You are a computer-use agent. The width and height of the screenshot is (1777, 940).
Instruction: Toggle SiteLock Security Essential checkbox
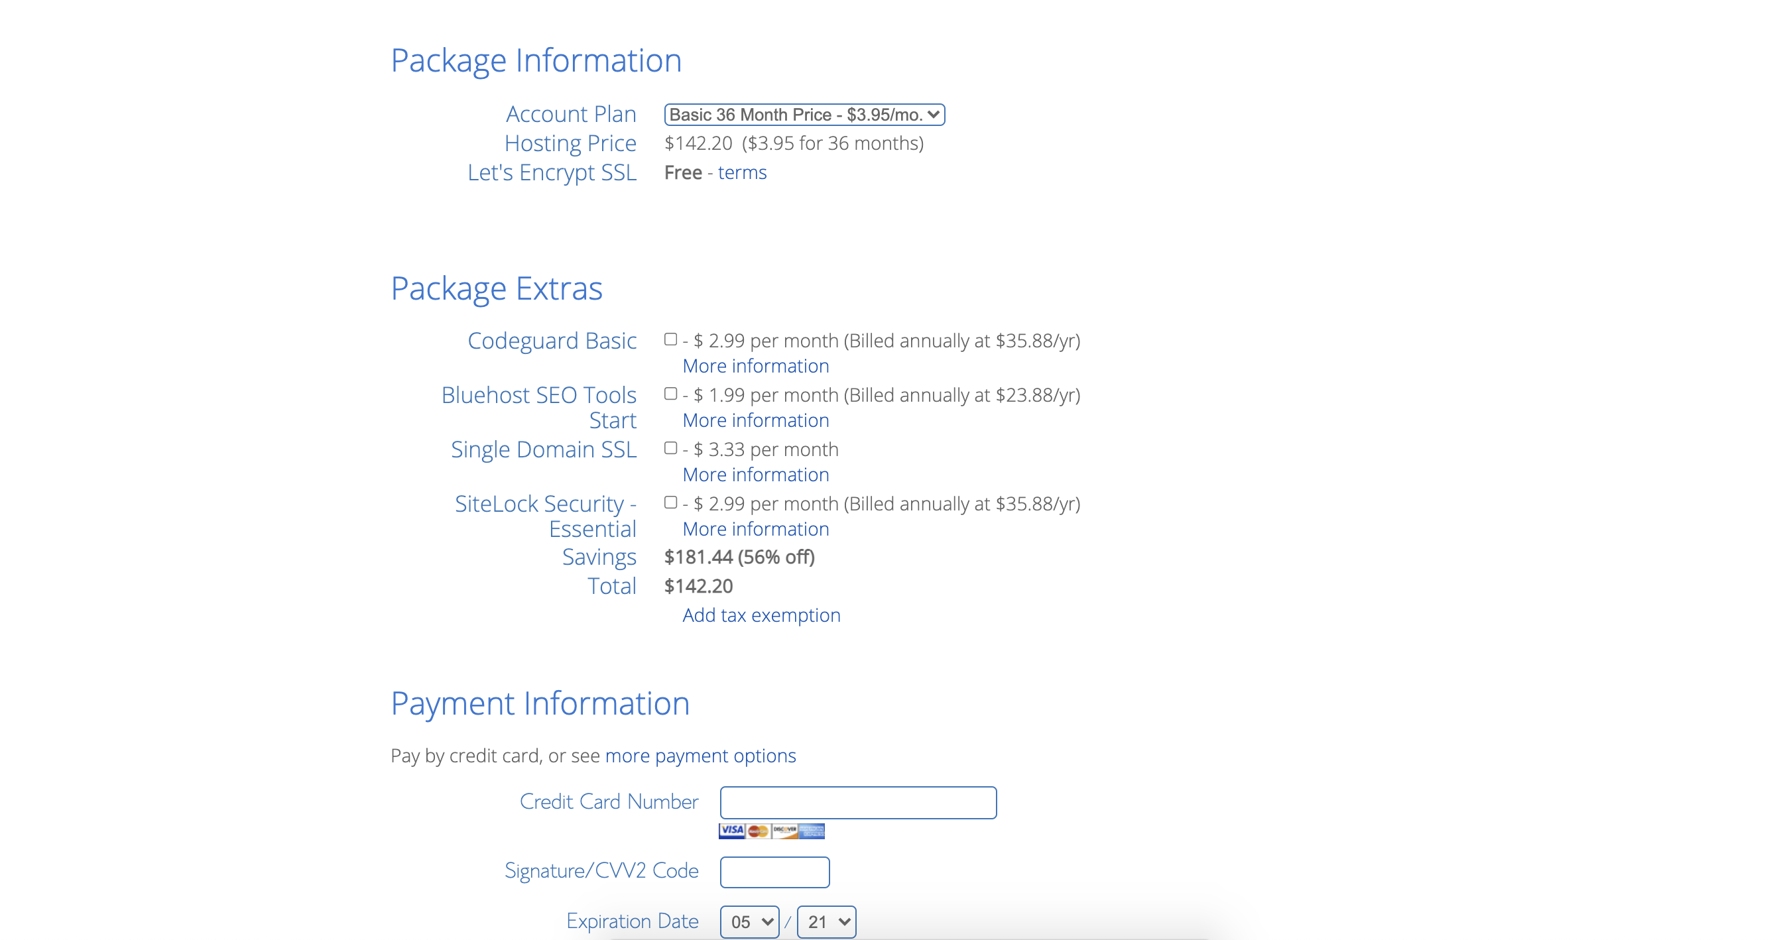(x=670, y=502)
